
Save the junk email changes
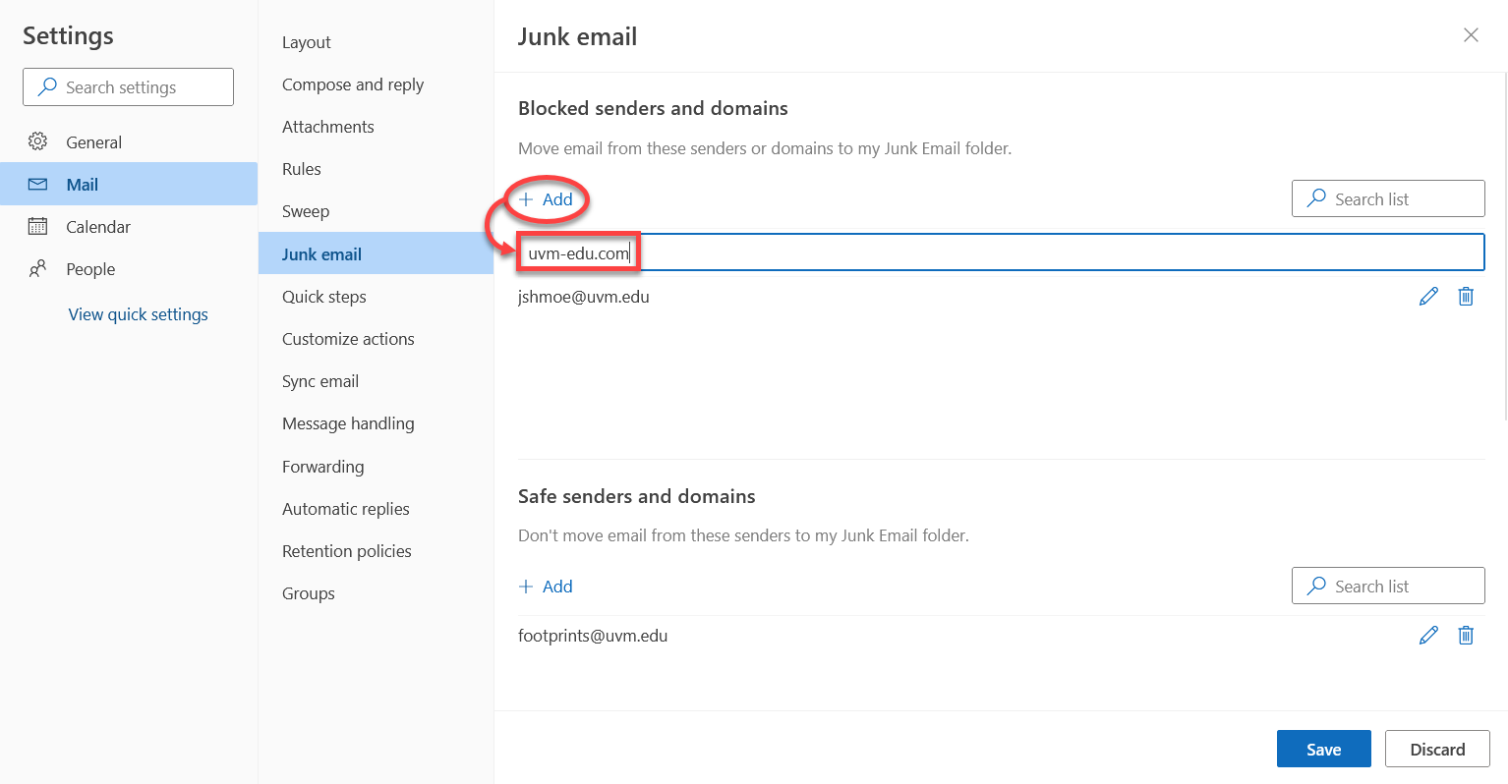1323,749
